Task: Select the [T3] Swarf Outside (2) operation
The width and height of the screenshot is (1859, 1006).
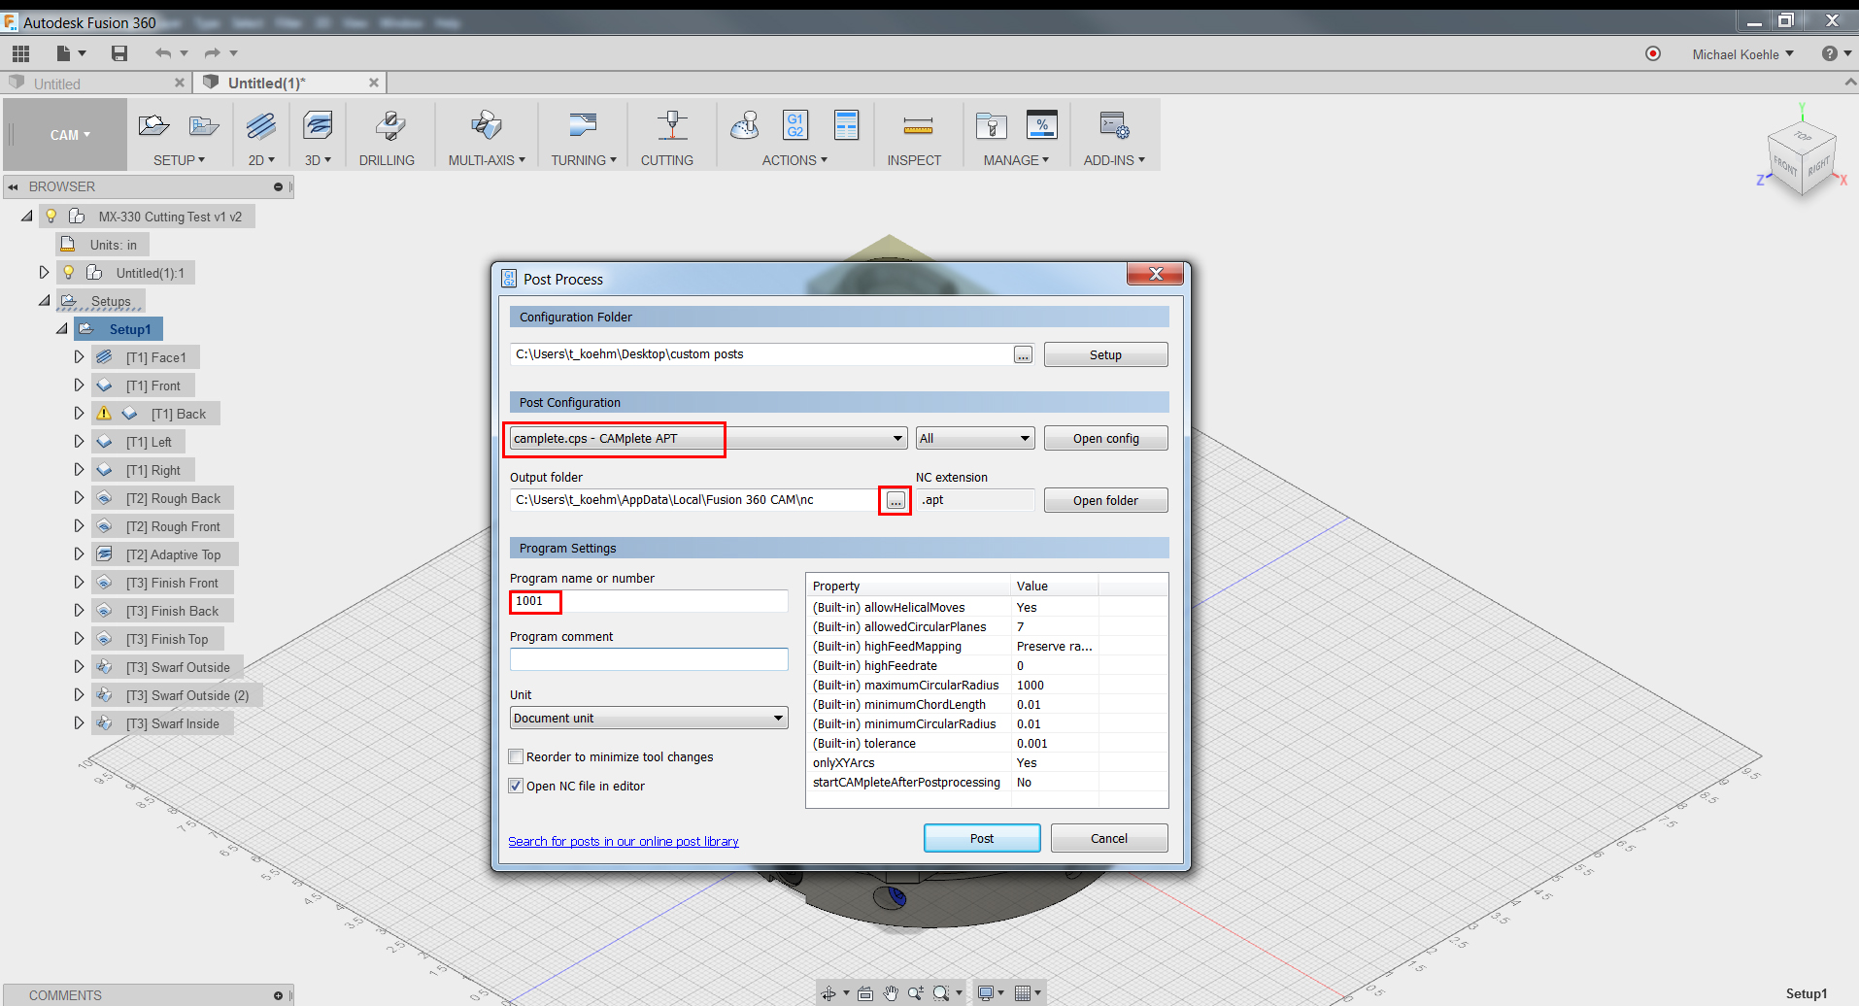Action: pos(187,695)
